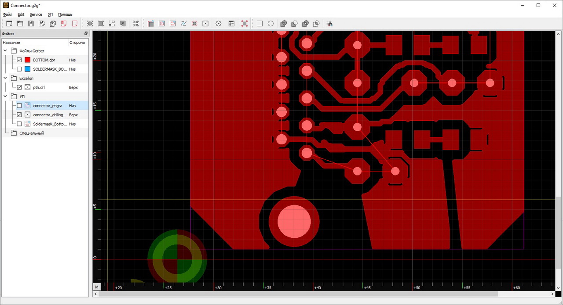Uncheck the connector_drilling... checkbox
This screenshot has height=305, width=563.
coord(19,115)
